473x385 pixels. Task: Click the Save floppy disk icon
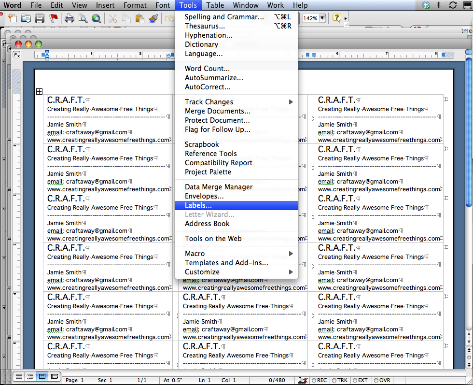click(40, 18)
